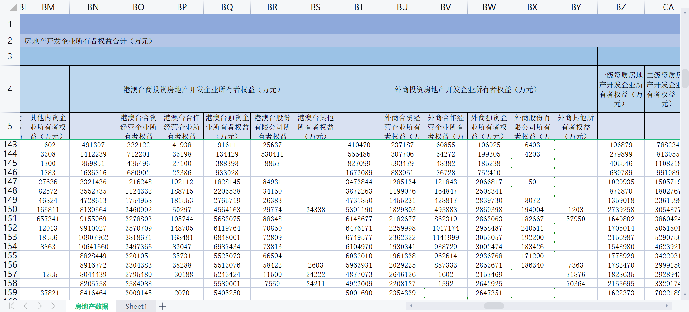Viewport: 689px width, 312px height.
Task: Select cell with value -37821
Action: coord(48,293)
